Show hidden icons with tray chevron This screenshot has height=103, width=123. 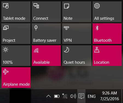[x=48, y=96]
